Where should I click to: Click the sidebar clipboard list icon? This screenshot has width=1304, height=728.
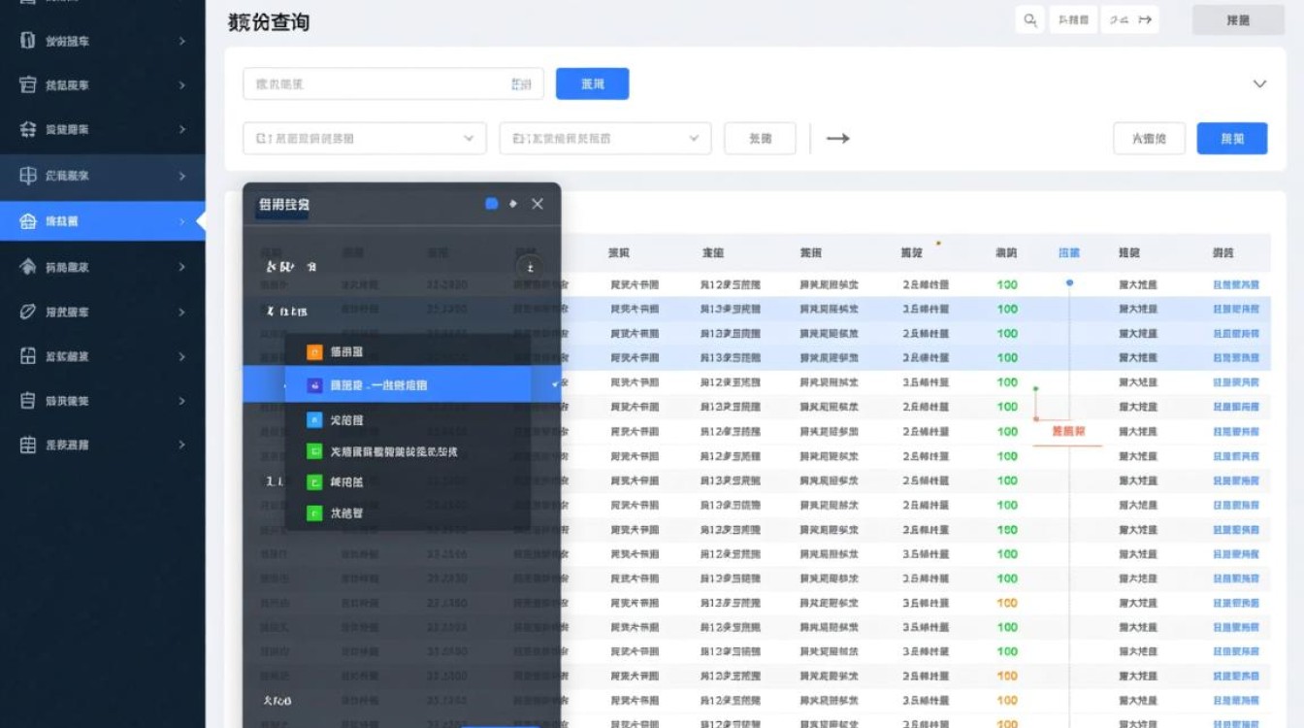[28, 400]
